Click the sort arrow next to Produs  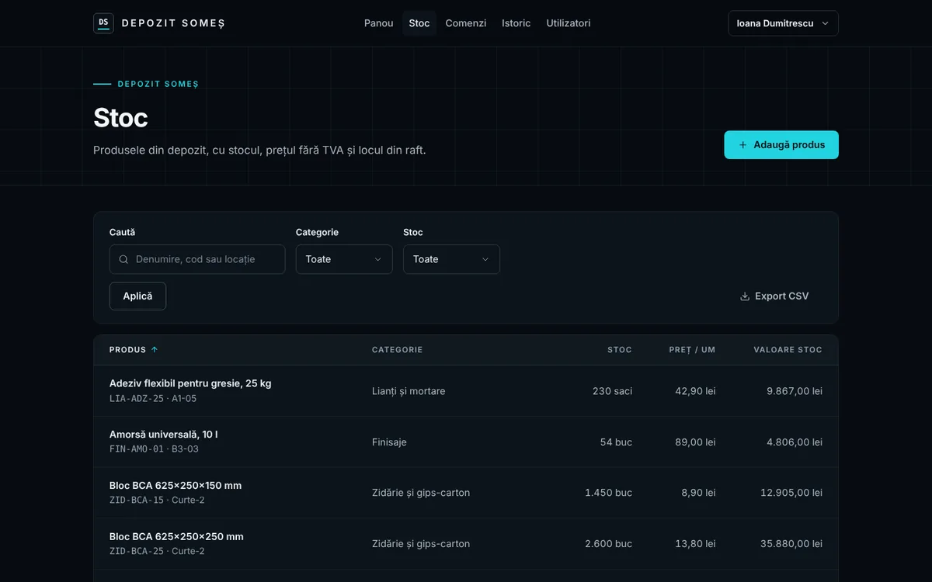tap(155, 350)
